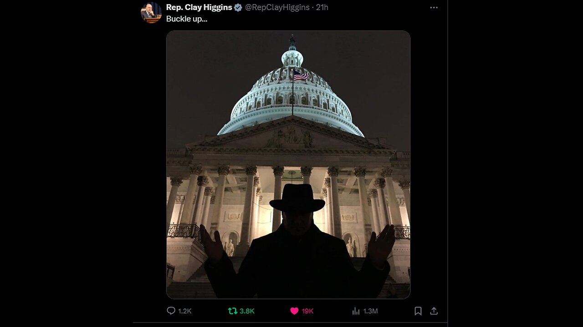Click the silhouetted man's hat in photo
This screenshot has width=583, height=327.
click(x=297, y=198)
